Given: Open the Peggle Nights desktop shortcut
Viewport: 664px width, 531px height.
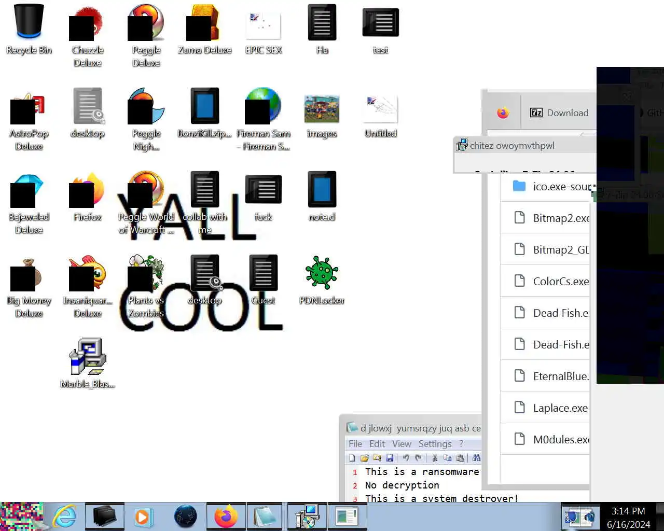Looking at the screenshot, I should [x=146, y=119].
